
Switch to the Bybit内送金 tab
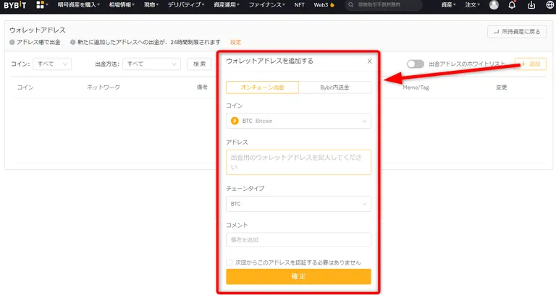point(334,87)
